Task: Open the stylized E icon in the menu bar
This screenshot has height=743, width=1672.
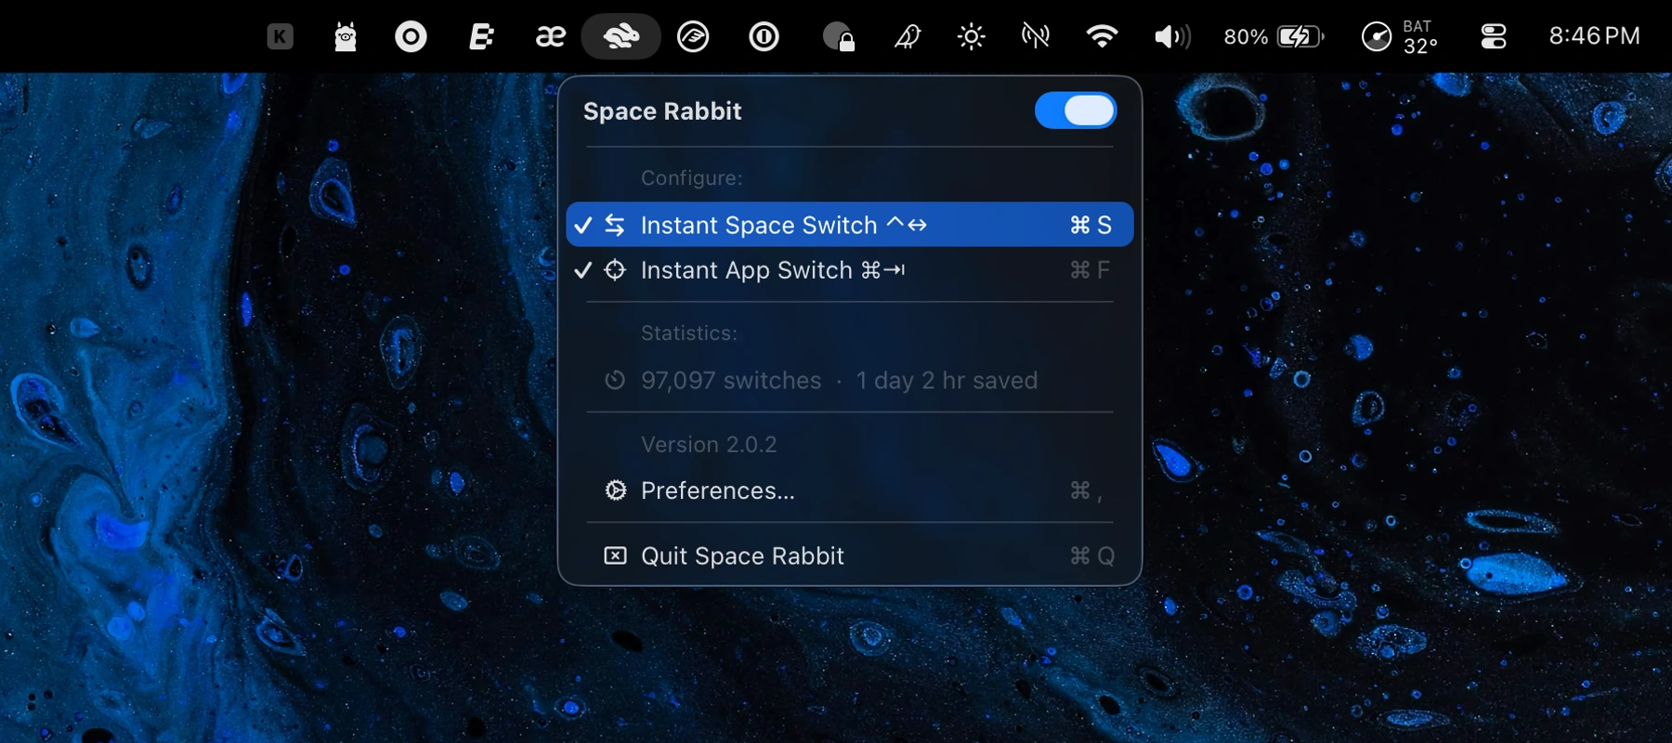Action: pyautogui.click(x=481, y=37)
